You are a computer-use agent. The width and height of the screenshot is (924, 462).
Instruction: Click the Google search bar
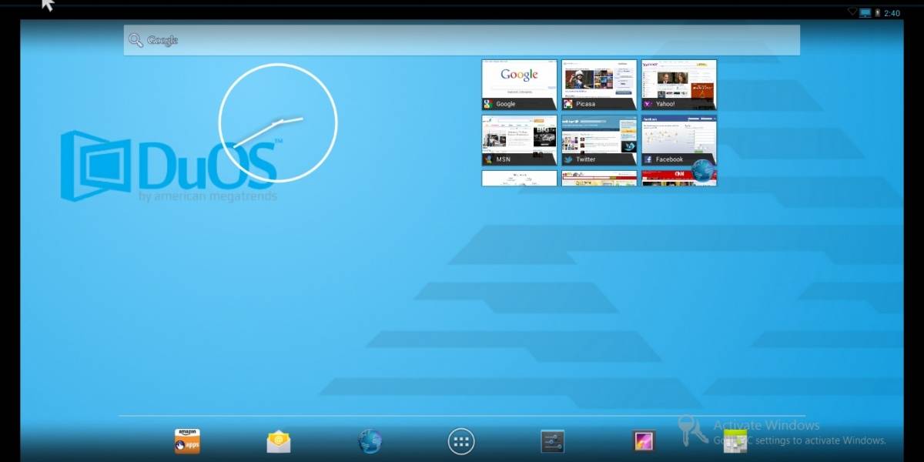coord(462,40)
